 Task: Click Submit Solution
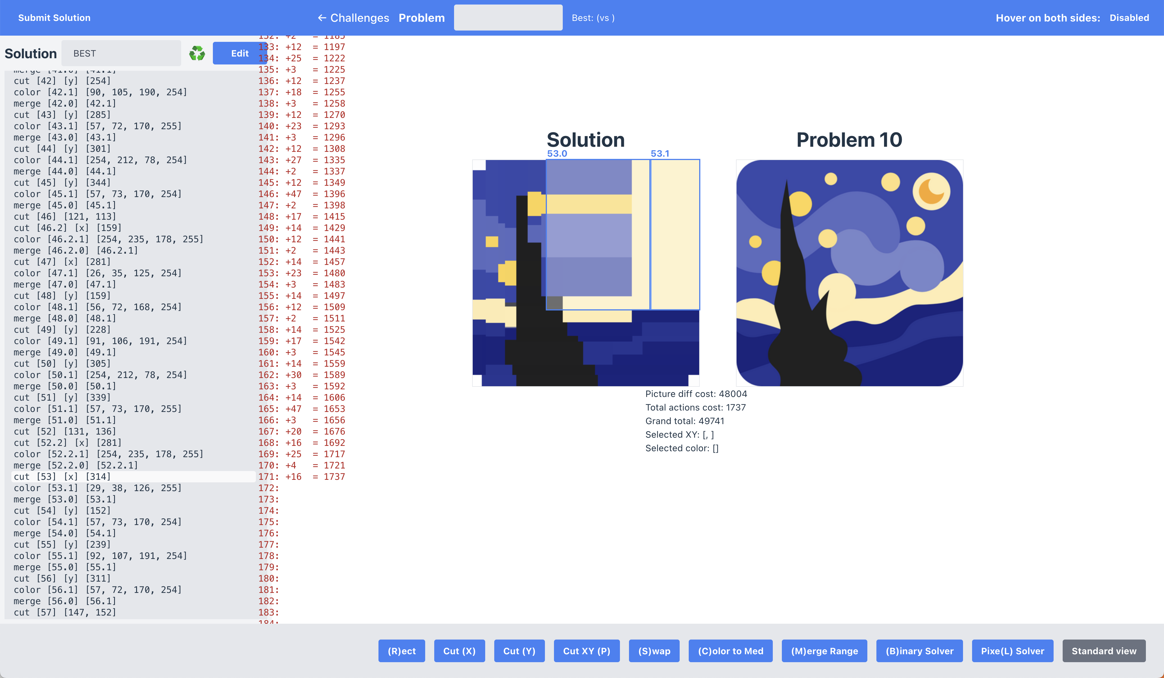click(x=54, y=18)
